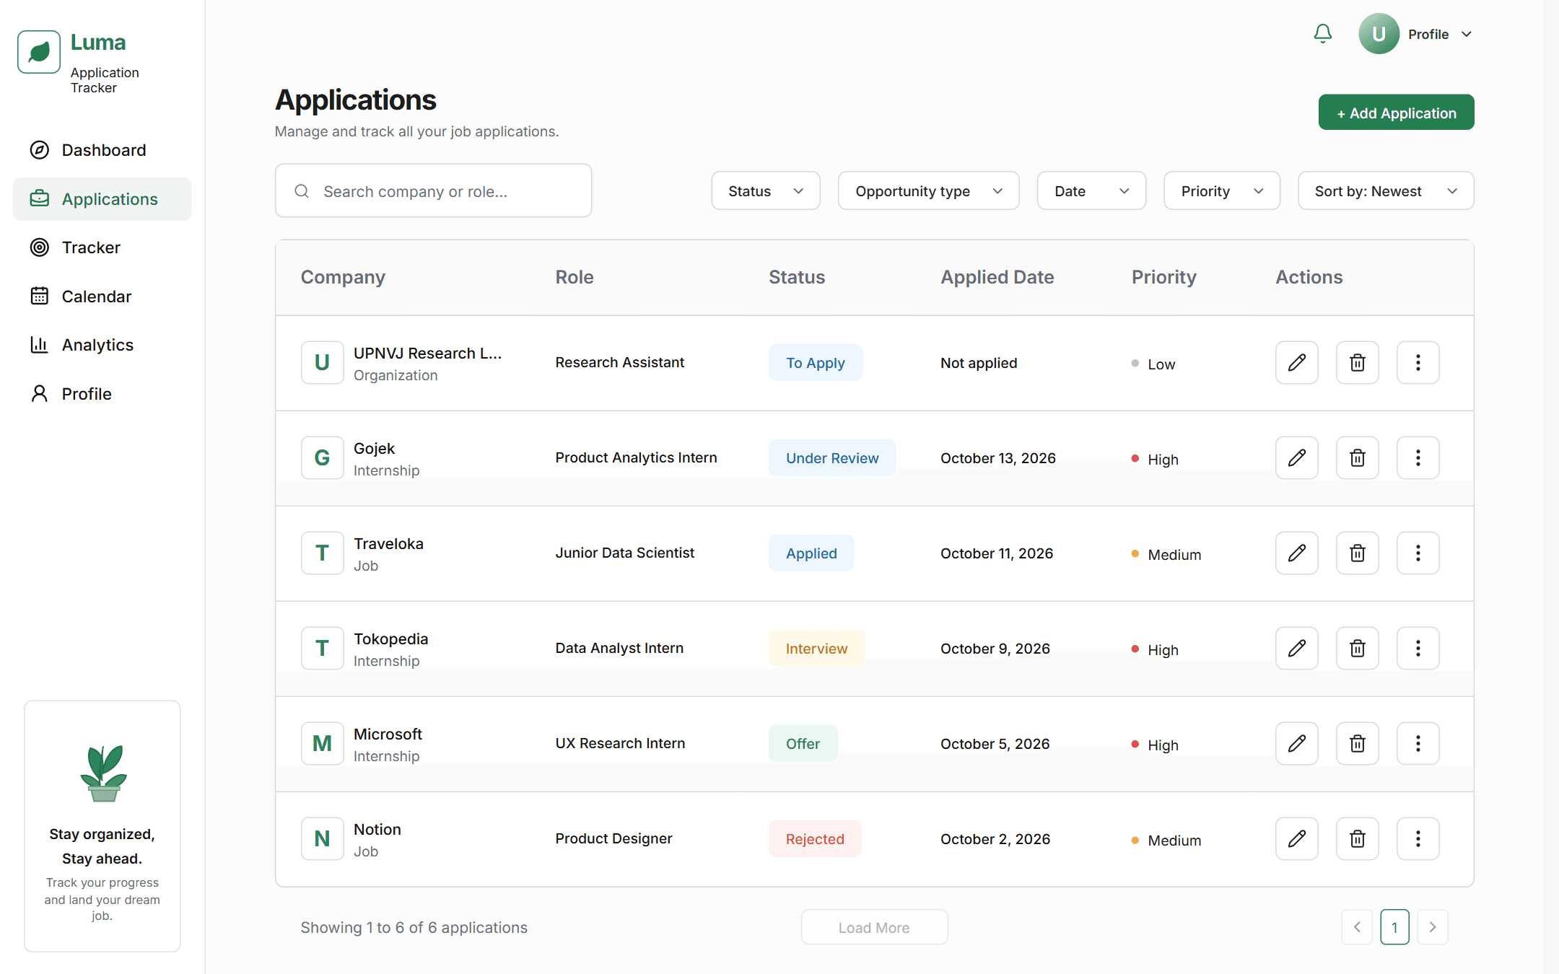Click the Add Application button
This screenshot has width=1559, height=974.
pyautogui.click(x=1396, y=113)
